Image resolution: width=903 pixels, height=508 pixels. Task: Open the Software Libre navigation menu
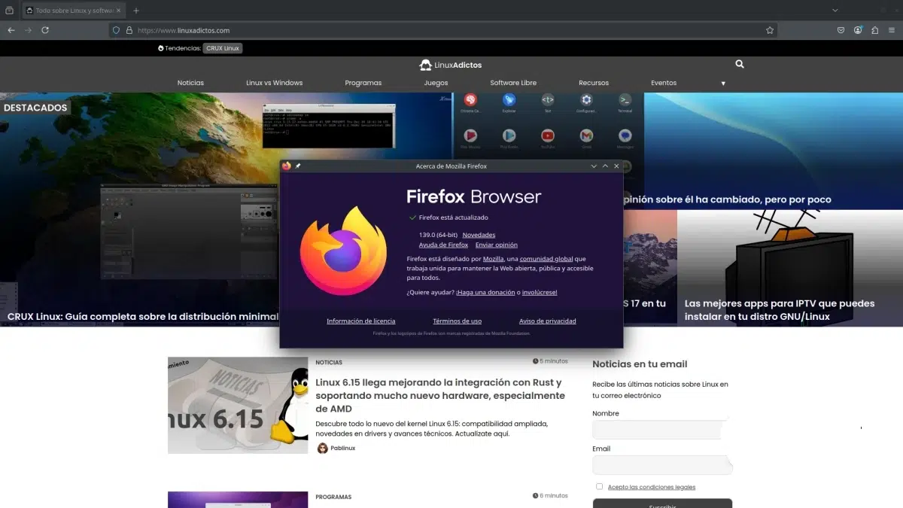(513, 83)
